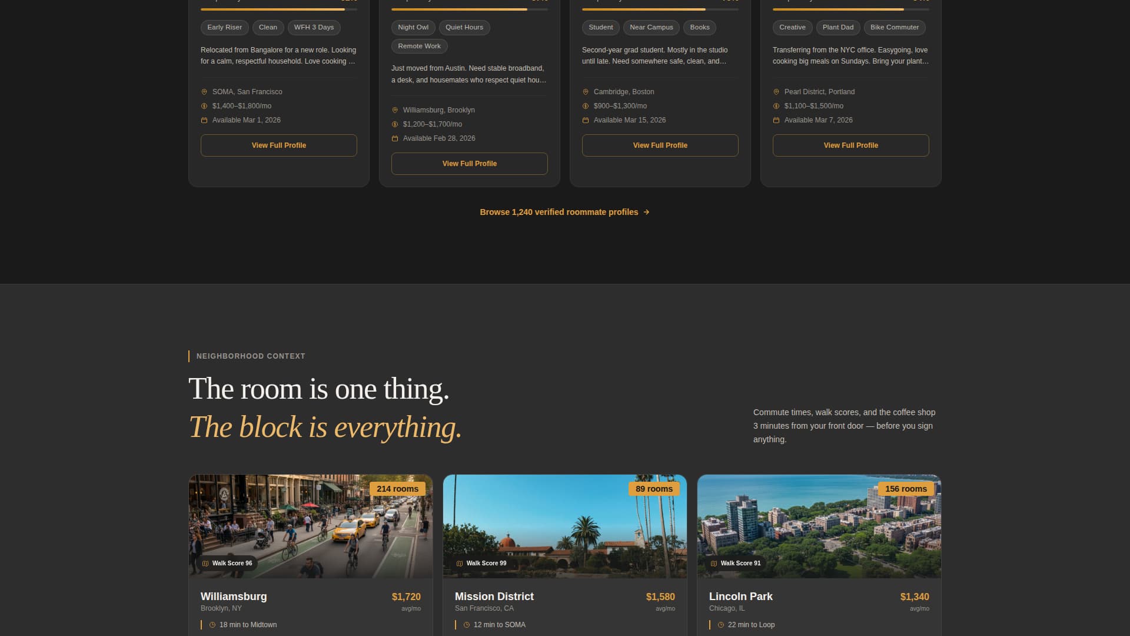
Task: Click the arrow icon after browse profiles link
Action: point(646,212)
